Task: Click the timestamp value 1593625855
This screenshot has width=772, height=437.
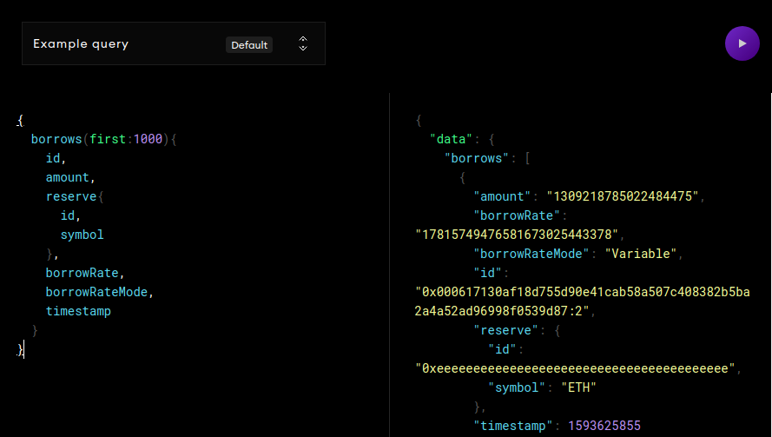Action: [x=604, y=426]
